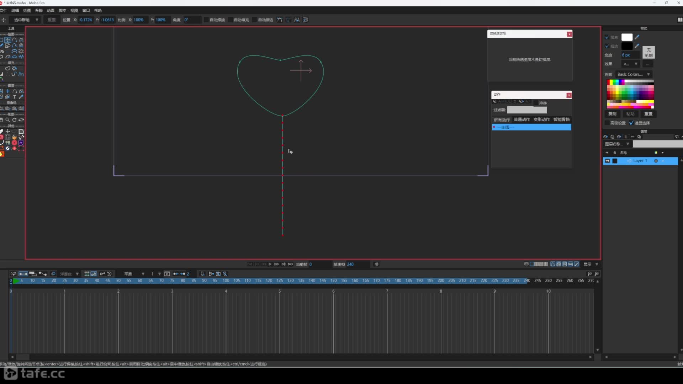Toggle the checked box beside Advanced settings
The width and height of the screenshot is (683, 384).
coord(631,123)
